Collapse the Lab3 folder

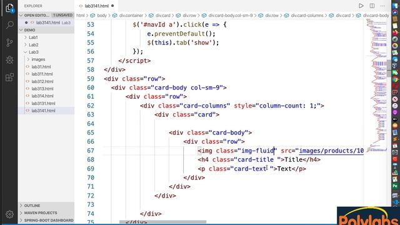[26, 52]
